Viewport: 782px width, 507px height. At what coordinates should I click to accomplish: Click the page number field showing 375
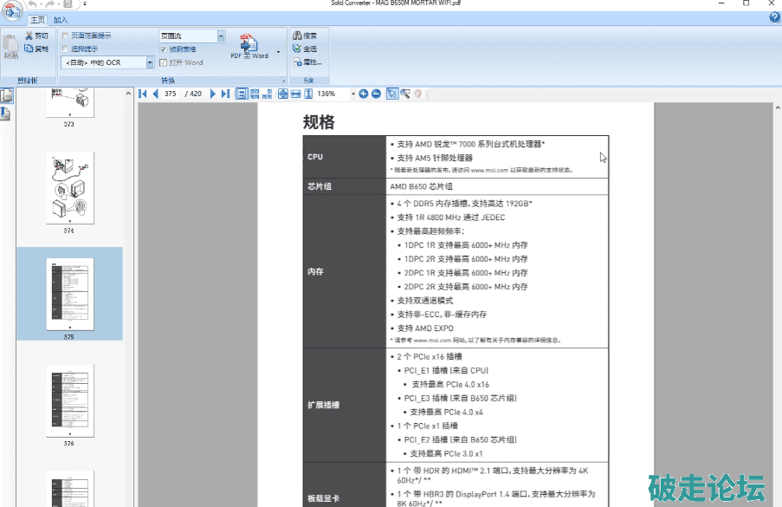(x=171, y=94)
